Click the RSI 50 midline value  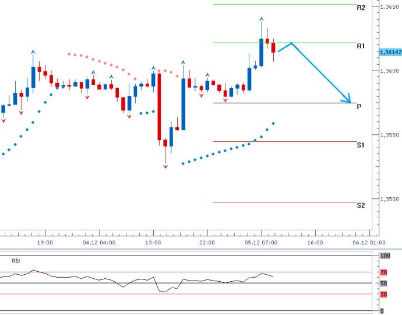pyautogui.click(x=383, y=283)
